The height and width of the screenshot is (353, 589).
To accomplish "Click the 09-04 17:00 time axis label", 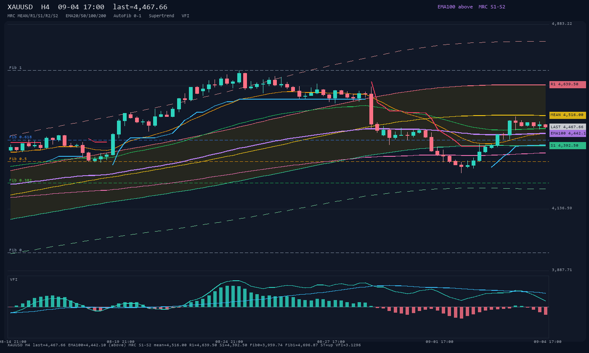I will point(548,342).
